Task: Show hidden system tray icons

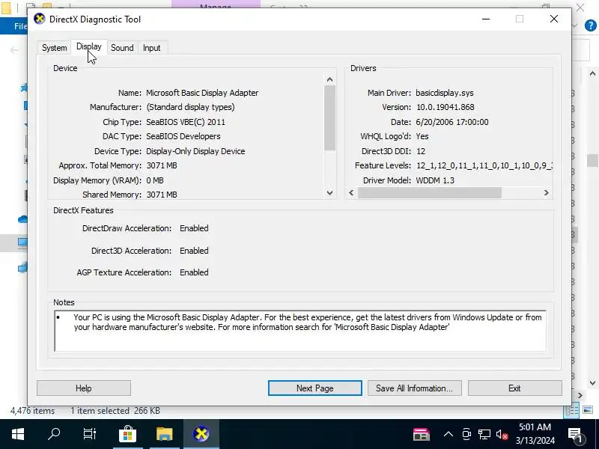Action: tap(449, 434)
